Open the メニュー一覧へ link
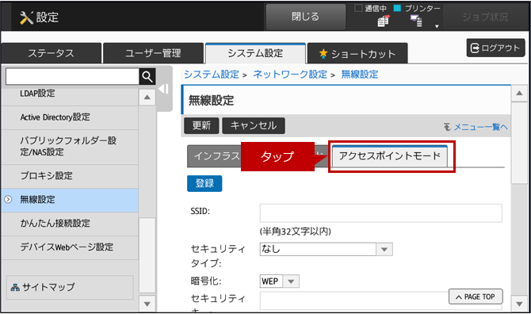Image resolution: width=531 pixels, height=314 pixels. 480,127
